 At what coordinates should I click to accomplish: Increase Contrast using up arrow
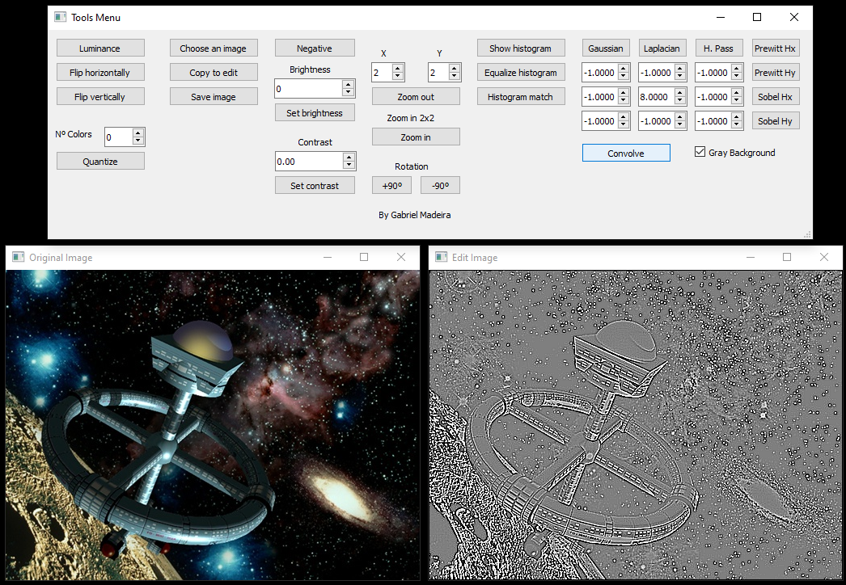349,157
